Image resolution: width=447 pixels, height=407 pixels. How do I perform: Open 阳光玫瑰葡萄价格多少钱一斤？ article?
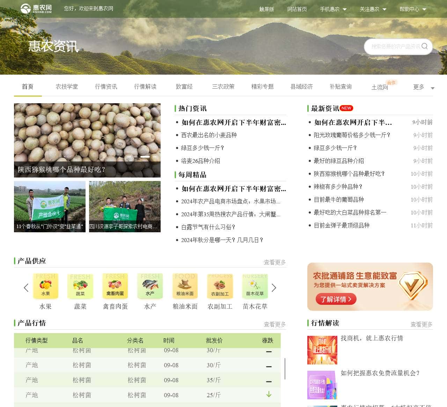[x=352, y=135]
